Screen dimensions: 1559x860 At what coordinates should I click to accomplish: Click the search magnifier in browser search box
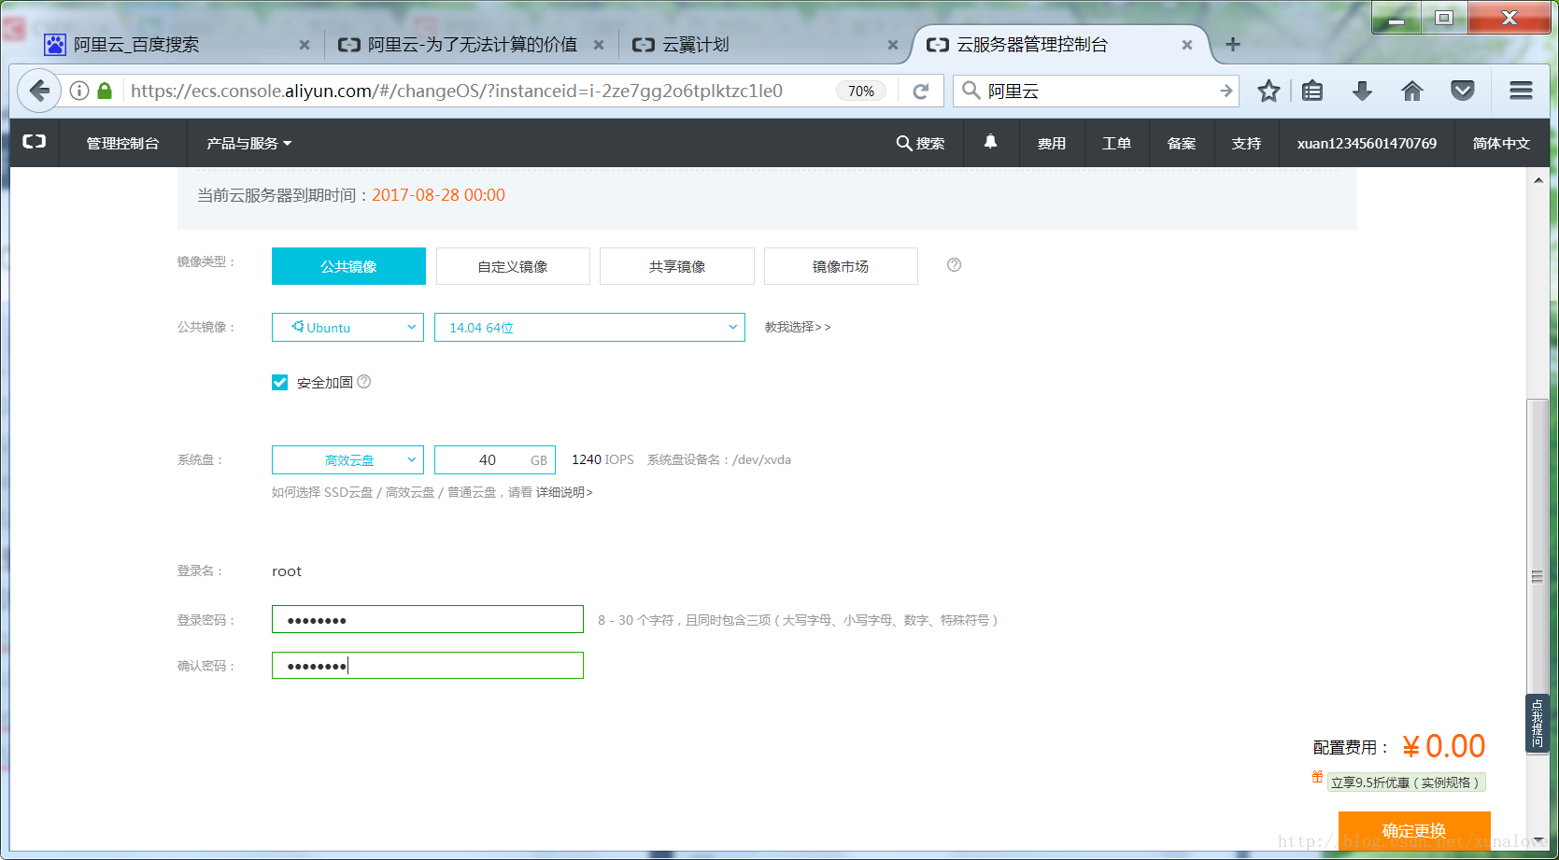pos(971,91)
